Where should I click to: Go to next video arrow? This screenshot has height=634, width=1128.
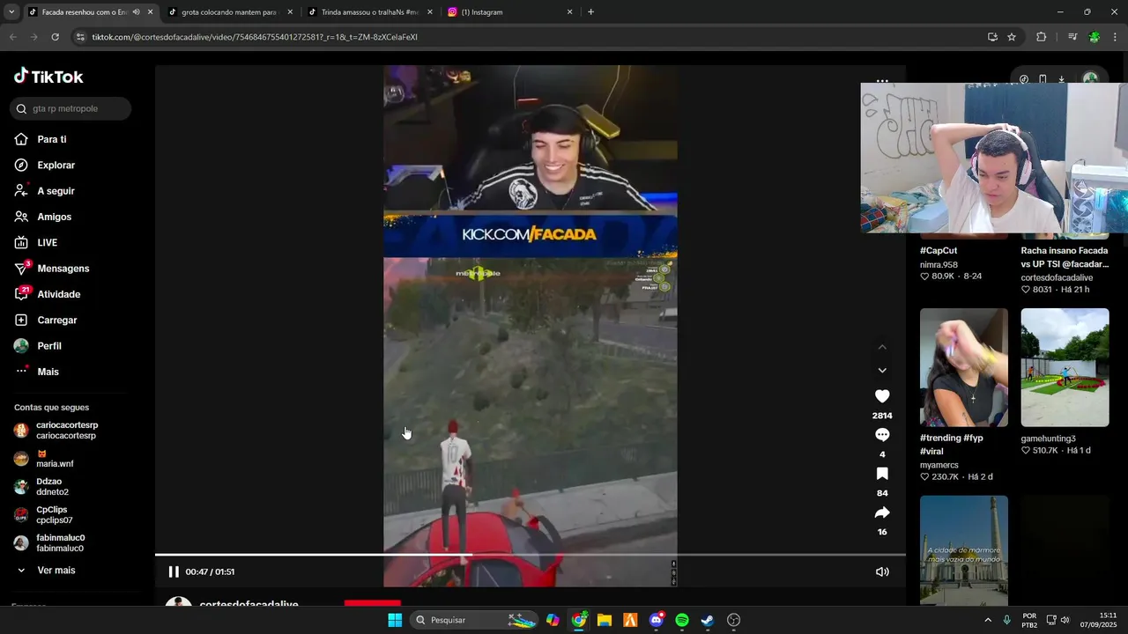882,371
